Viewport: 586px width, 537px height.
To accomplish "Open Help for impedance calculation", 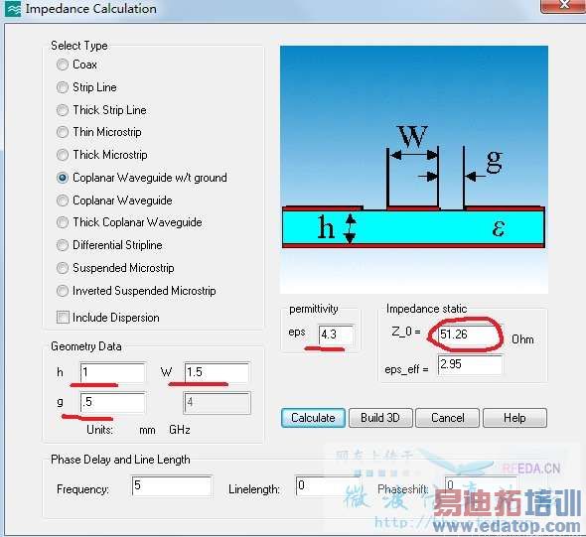I will point(514,418).
